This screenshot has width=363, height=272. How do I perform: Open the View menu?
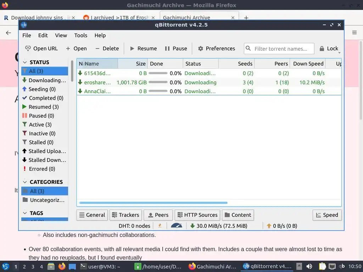(61, 35)
